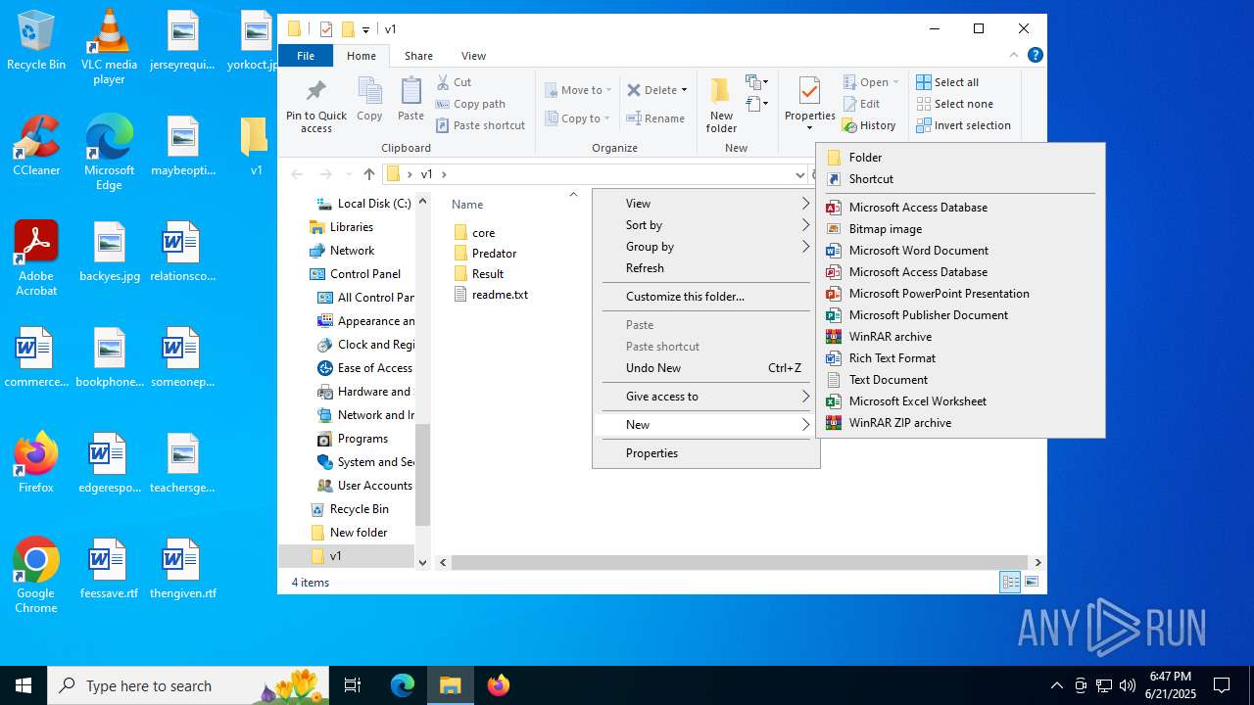Create new WinRAR archive

960,337
